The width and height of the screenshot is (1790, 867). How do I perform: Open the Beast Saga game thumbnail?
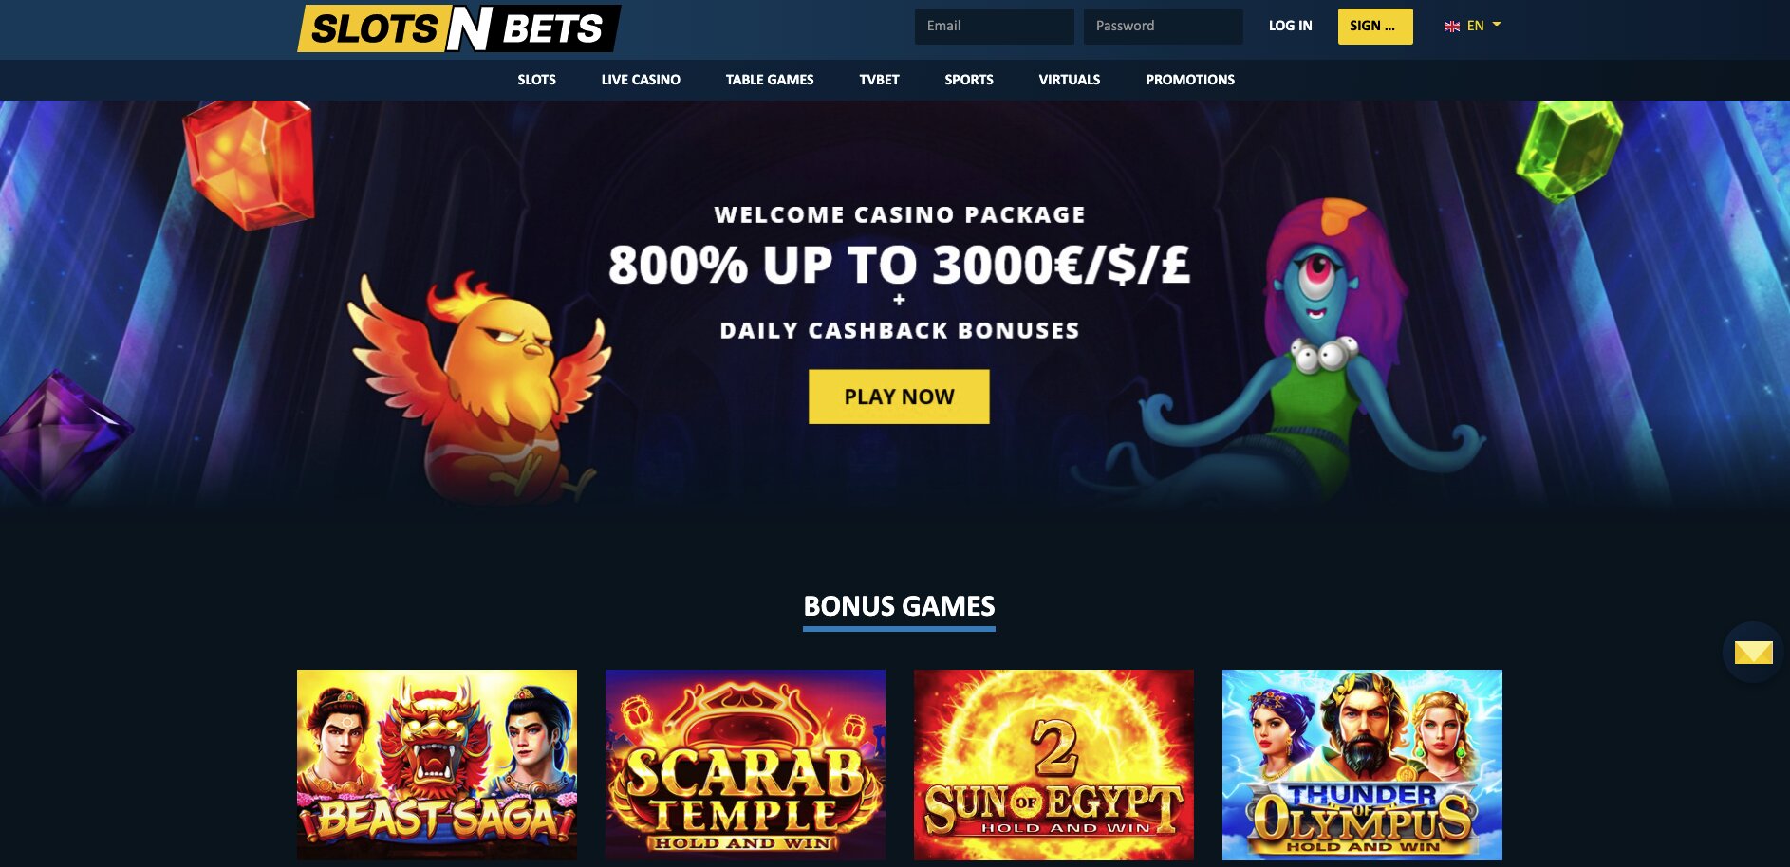pyautogui.click(x=437, y=765)
